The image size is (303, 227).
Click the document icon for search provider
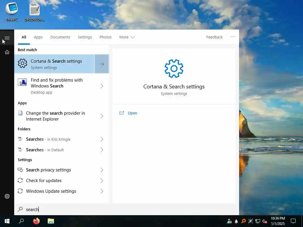[20, 113]
